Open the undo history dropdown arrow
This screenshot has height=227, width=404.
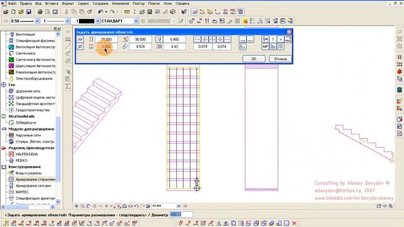pyautogui.click(x=106, y=12)
